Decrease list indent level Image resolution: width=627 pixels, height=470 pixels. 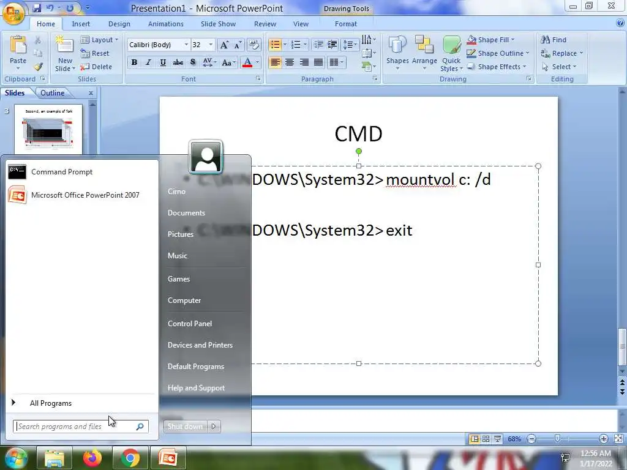pos(318,45)
